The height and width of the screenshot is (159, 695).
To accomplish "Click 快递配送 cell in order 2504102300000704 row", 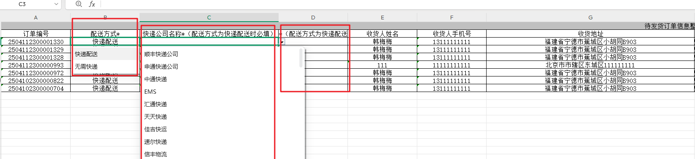I will click(x=105, y=89).
